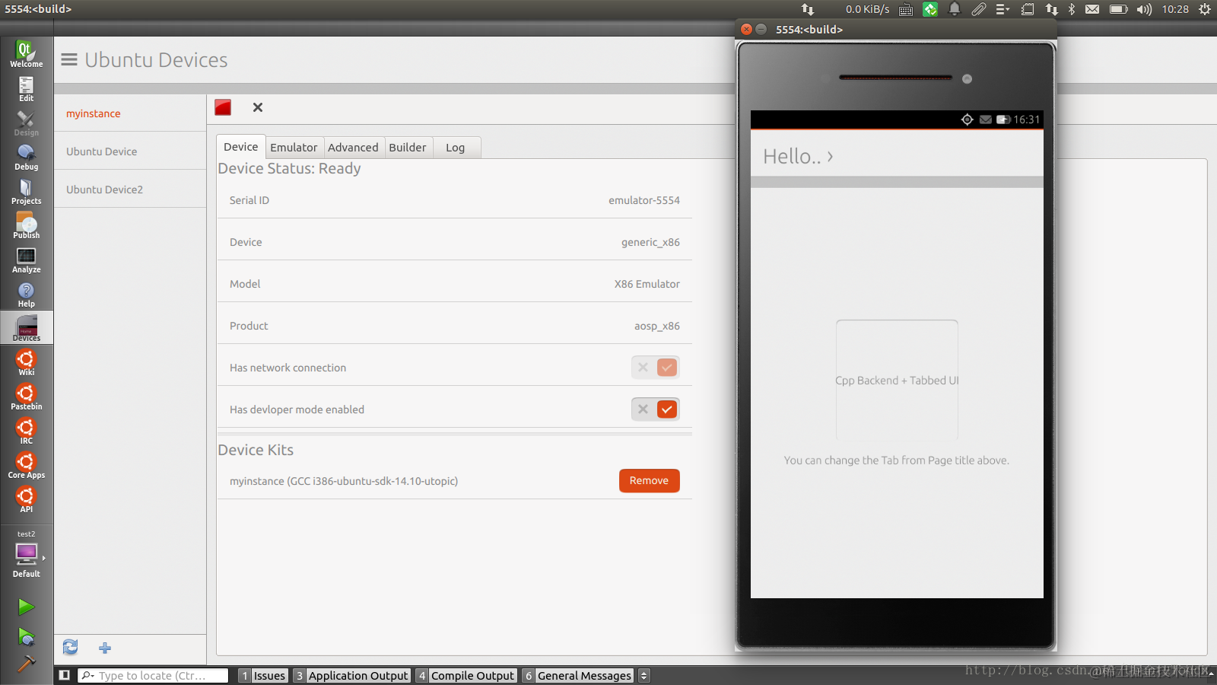
Task: Switch to Debug mode
Action: coord(26,157)
